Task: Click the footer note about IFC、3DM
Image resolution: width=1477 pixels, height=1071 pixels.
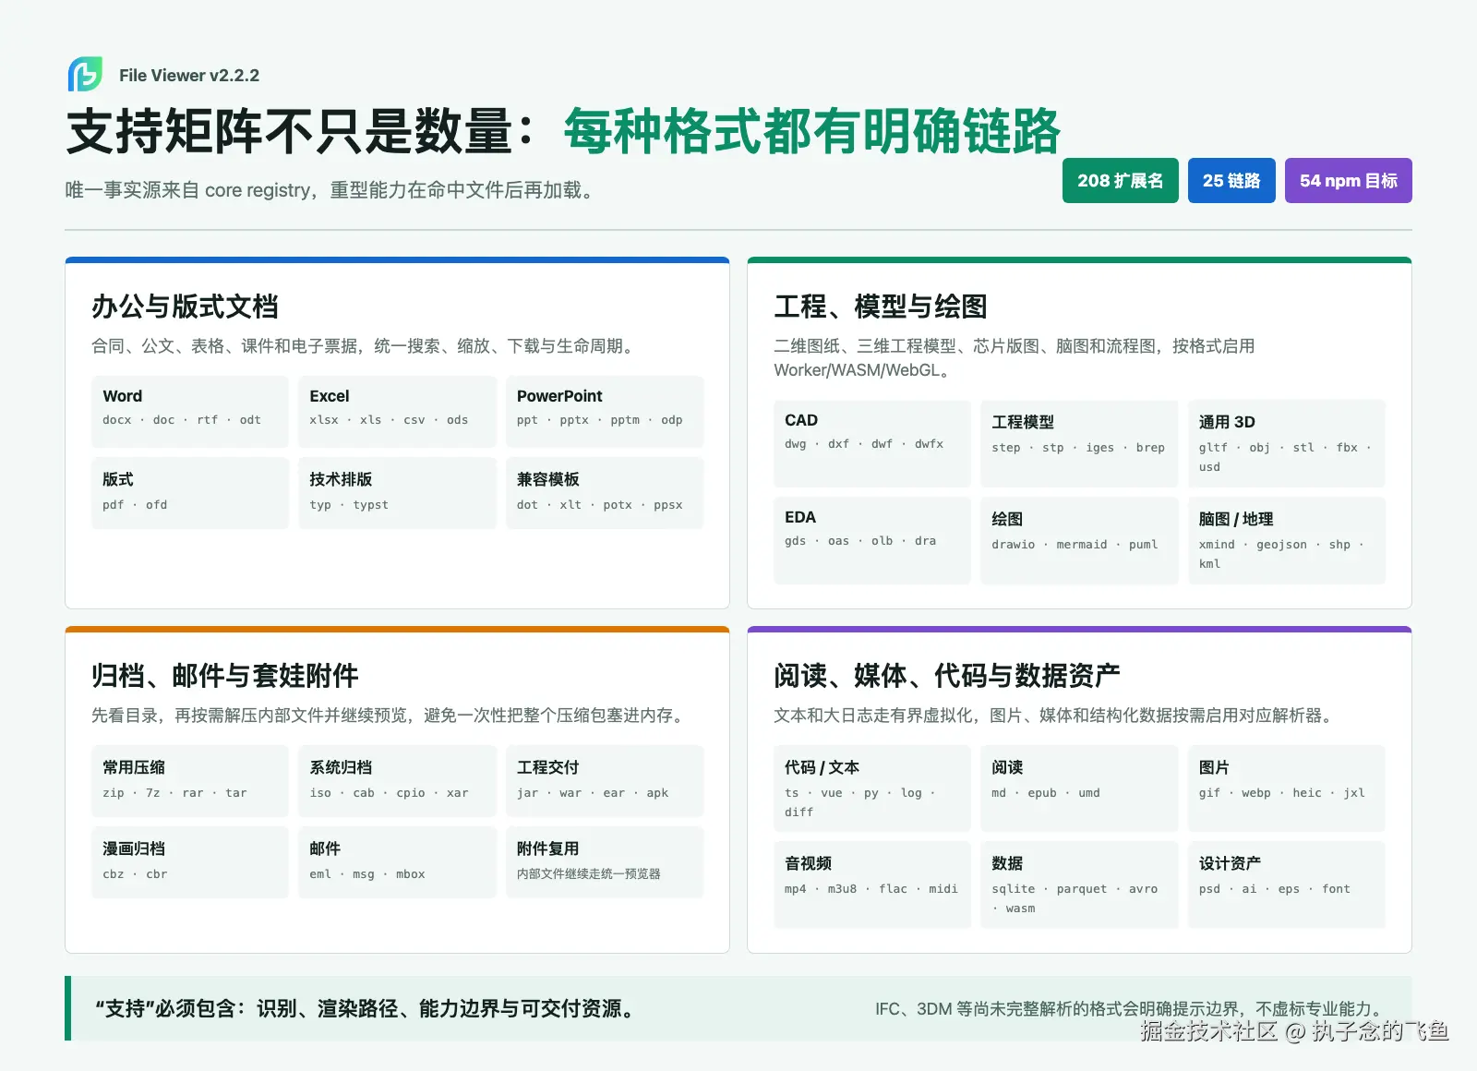Action: [1131, 1009]
